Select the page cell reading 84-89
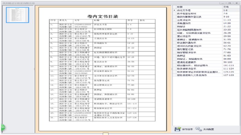Screen dimensions: 241x135 coord(231,59)
